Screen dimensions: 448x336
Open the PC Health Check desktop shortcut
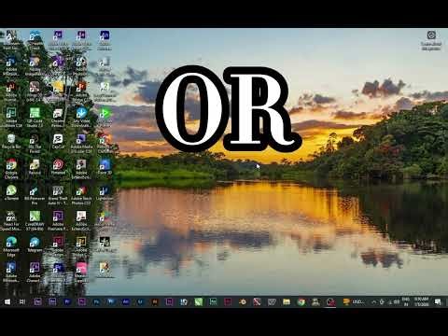tap(35, 39)
